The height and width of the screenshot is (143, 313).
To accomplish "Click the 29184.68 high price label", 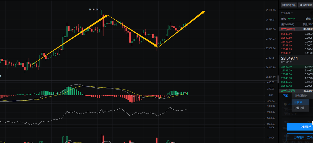I will point(94,9).
